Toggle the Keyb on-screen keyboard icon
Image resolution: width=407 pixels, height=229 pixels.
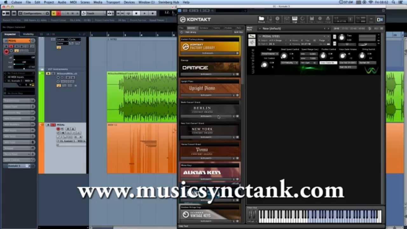coord(294,19)
